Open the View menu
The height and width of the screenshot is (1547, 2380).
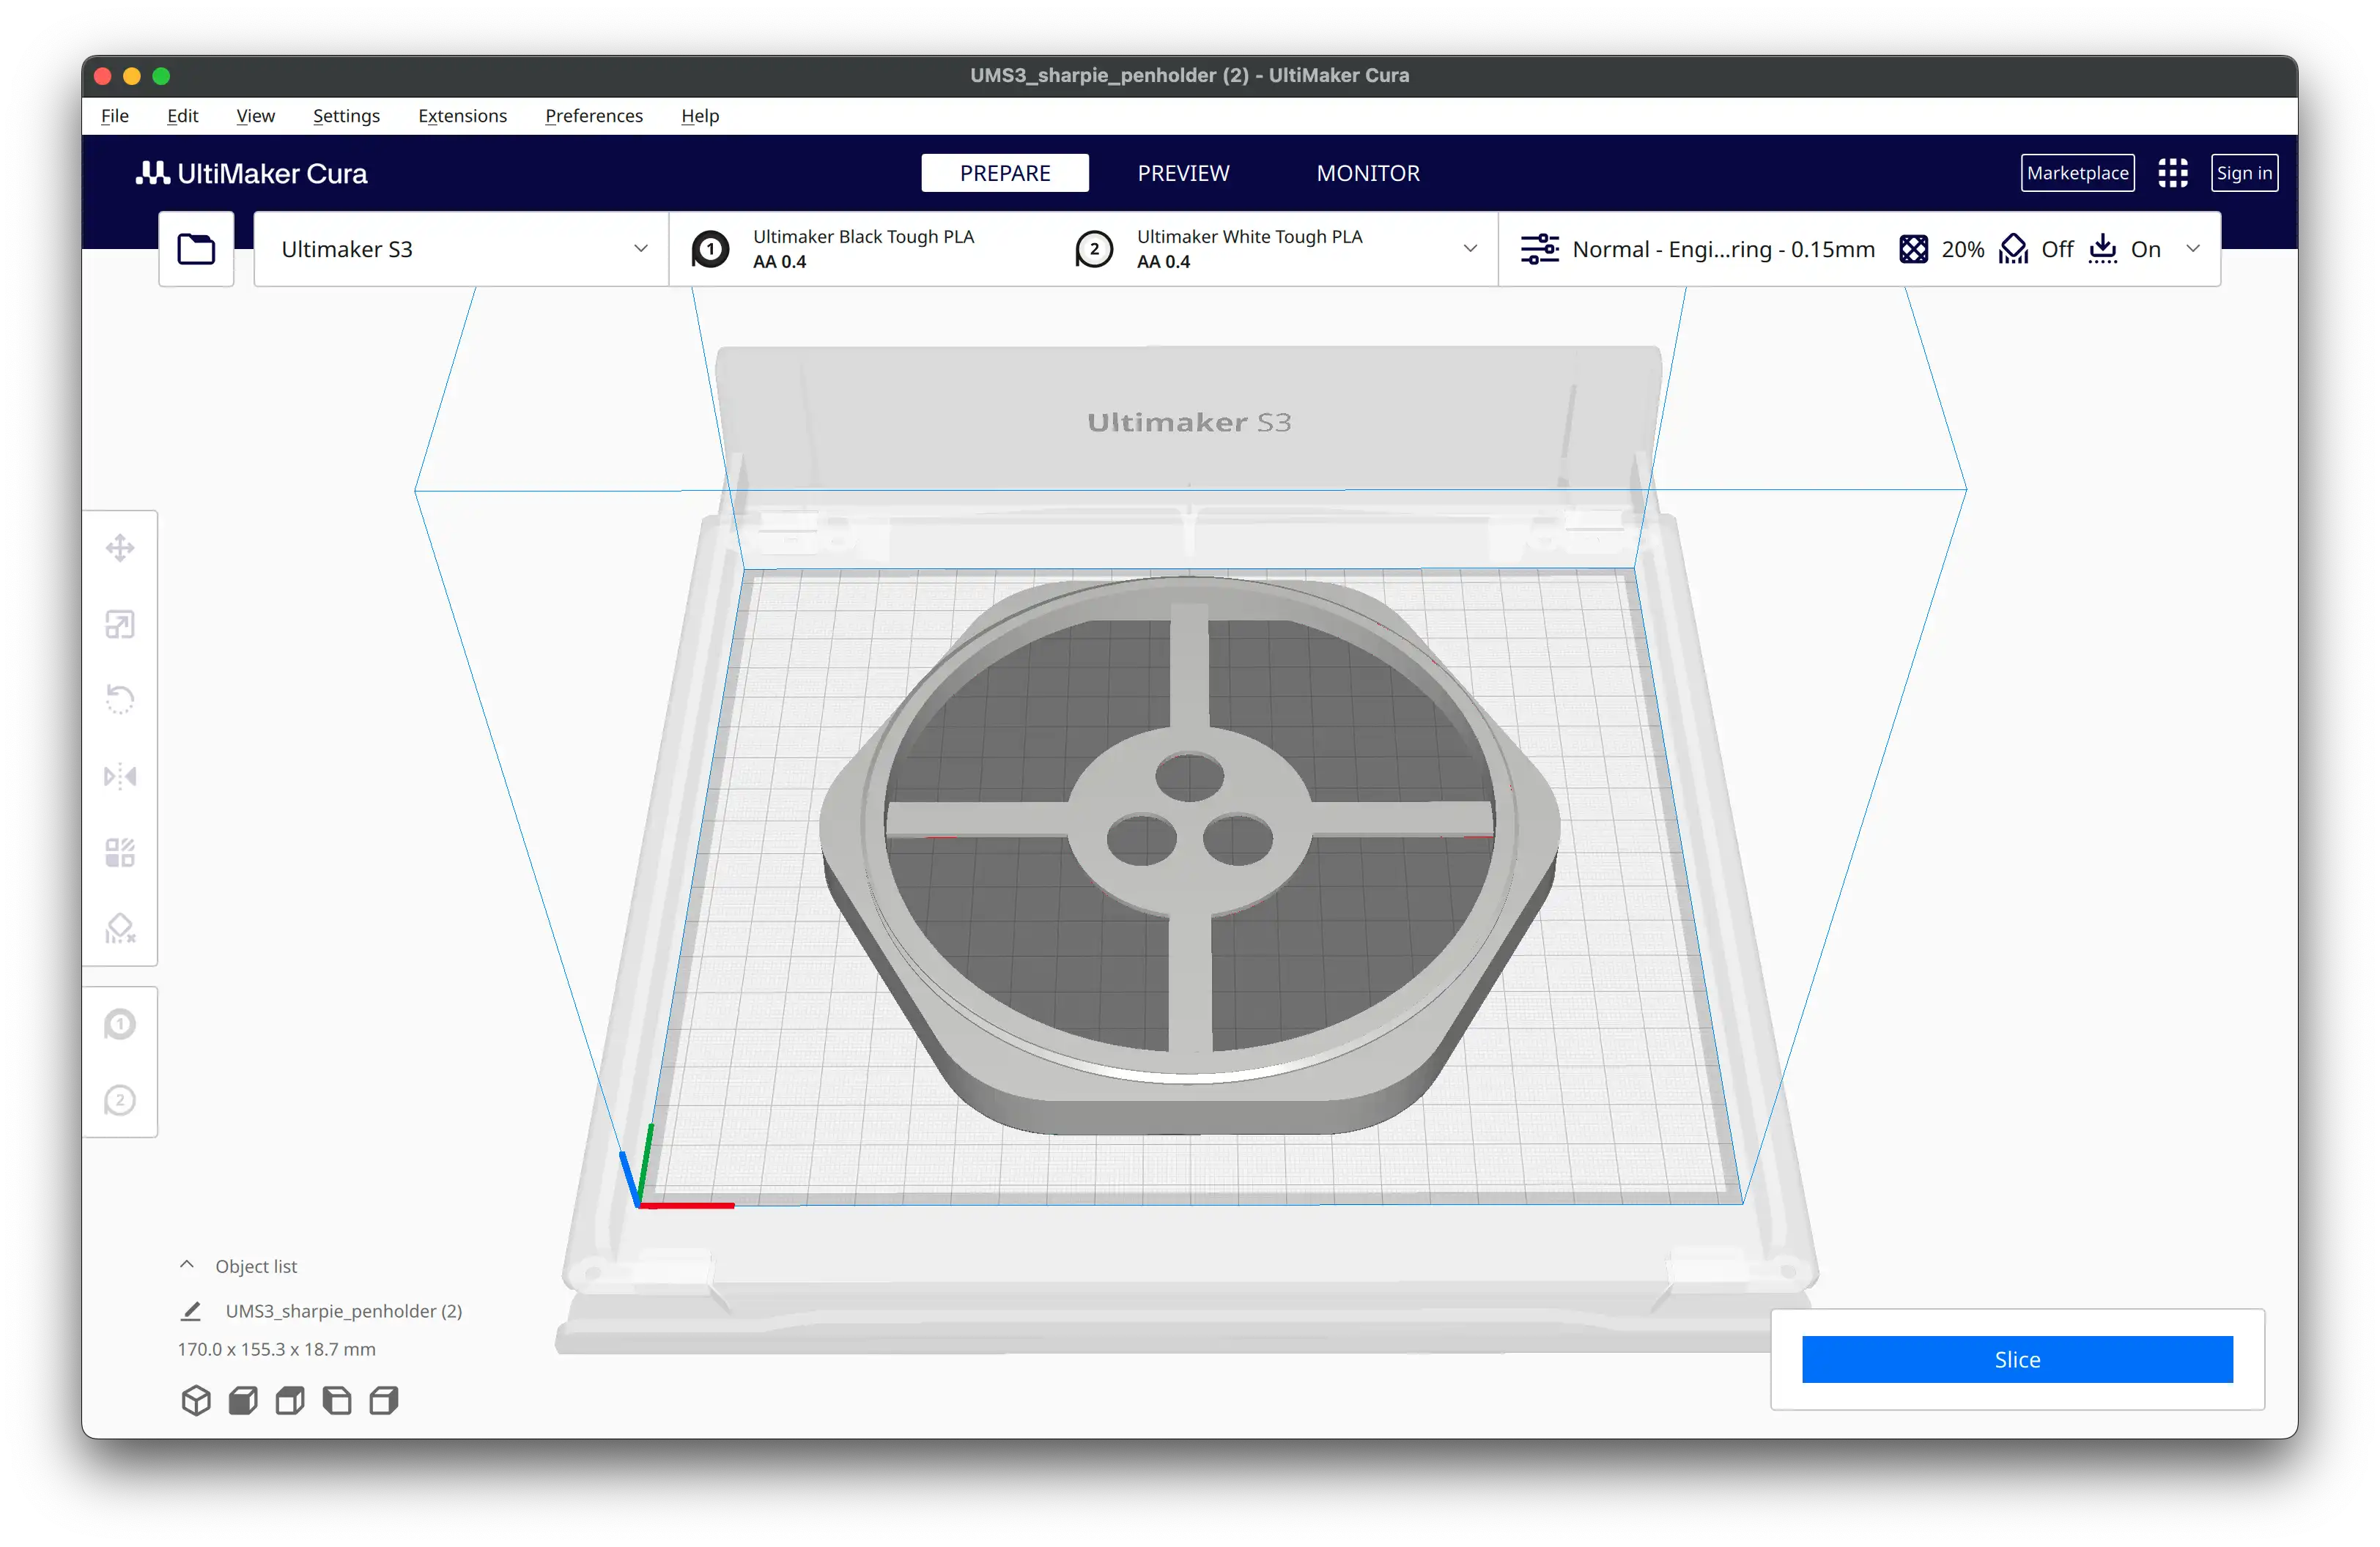coord(255,116)
